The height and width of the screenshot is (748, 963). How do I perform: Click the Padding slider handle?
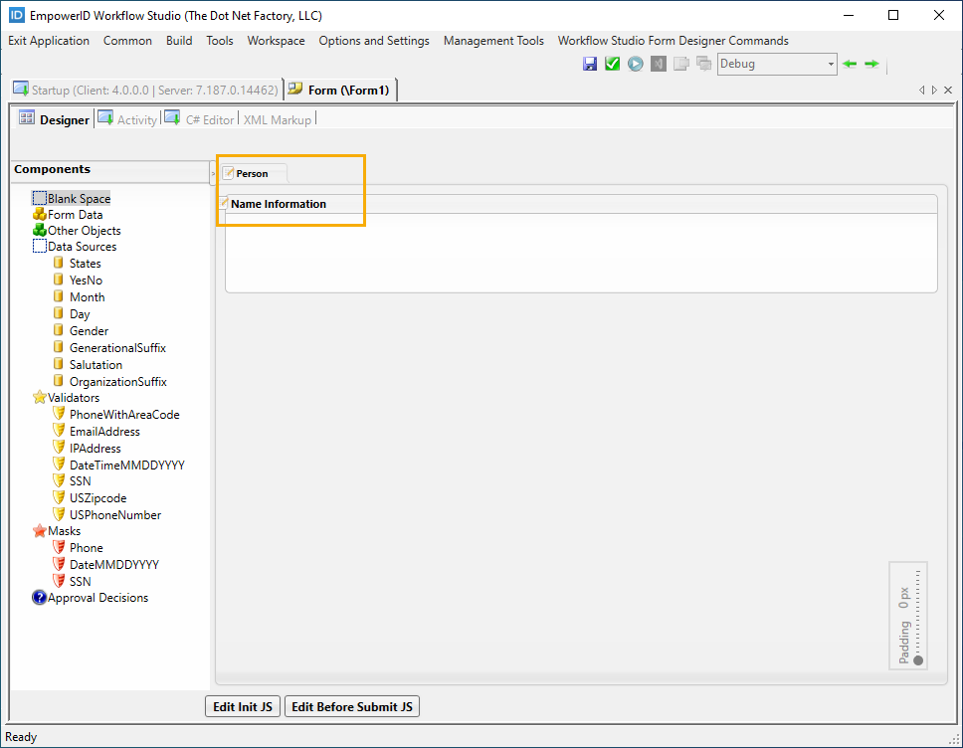[x=918, y=660]
